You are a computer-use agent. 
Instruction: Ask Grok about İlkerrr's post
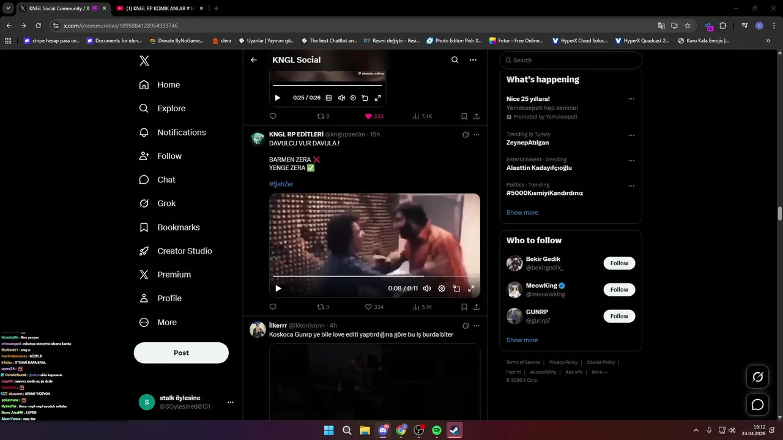(466, 326)
